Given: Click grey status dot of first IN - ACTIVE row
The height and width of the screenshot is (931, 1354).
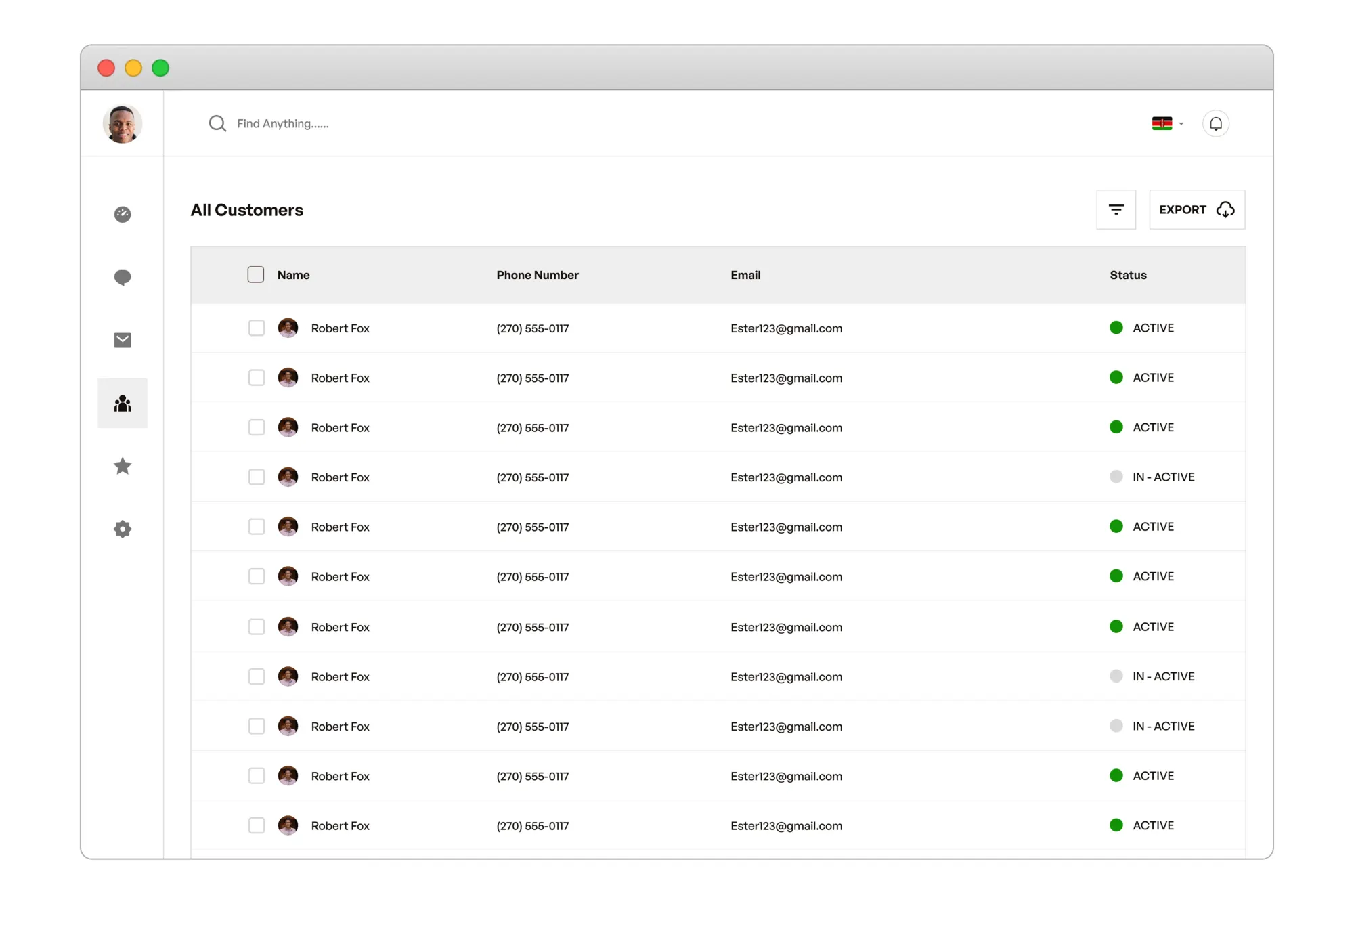Looking at the screenshot, I should (x=1116, y=477).
